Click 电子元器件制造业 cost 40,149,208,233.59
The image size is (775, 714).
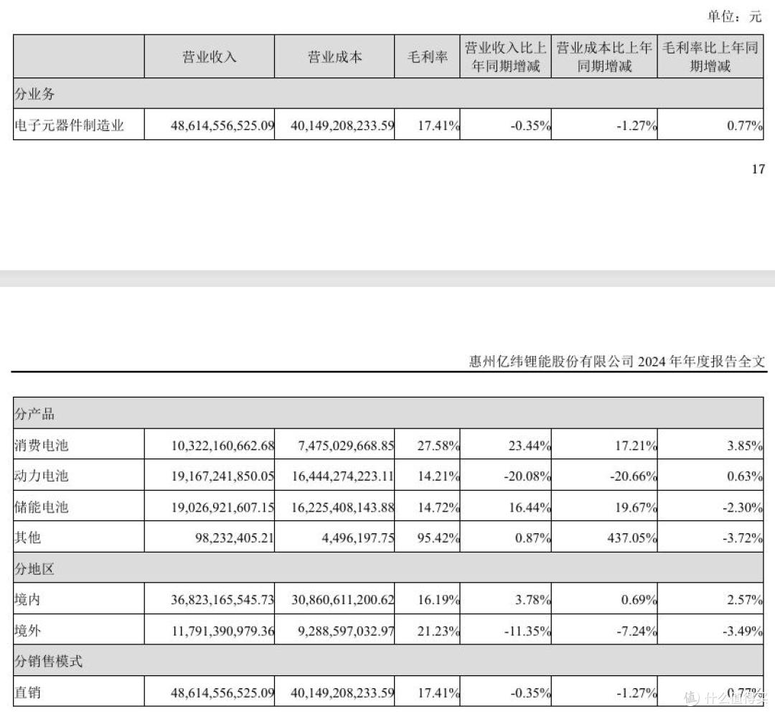(x=342, y=126)
